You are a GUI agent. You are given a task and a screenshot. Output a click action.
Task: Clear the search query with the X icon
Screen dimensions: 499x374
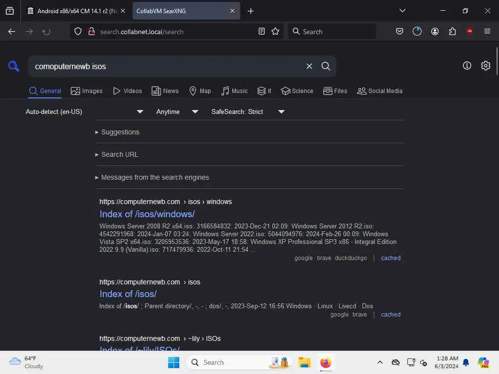309,66
